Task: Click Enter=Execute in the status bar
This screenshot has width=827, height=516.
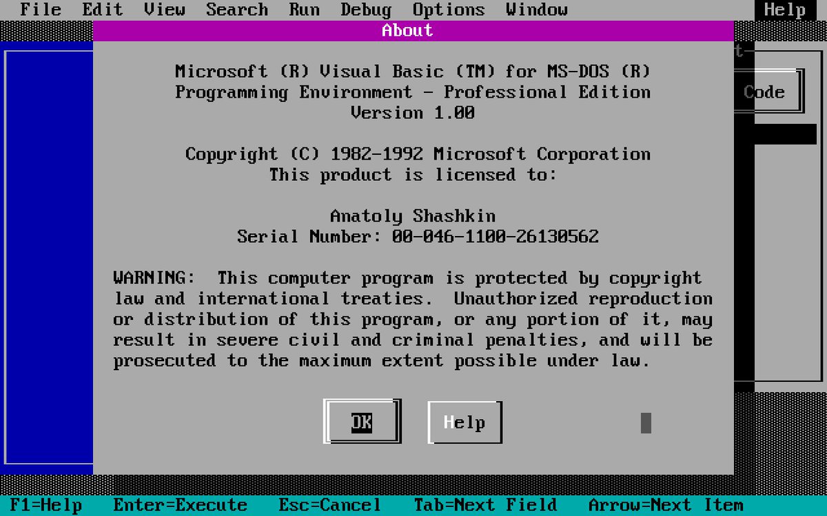Action: (x=180, y=505)
